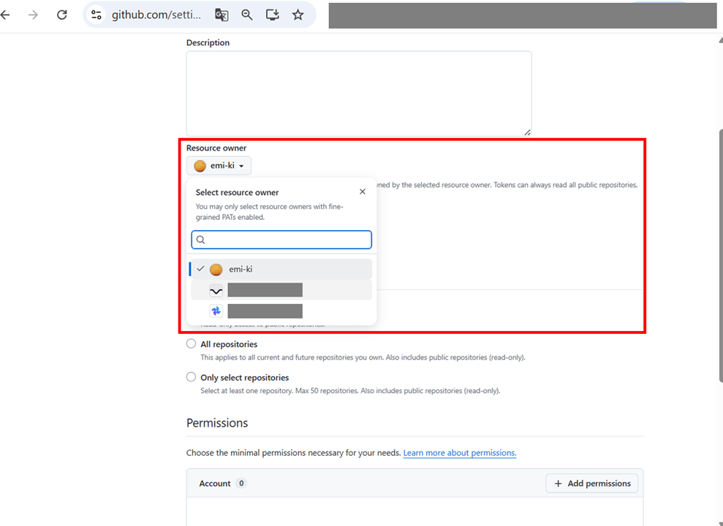This screenshot has width=723, height=526.
Task: Open the zoom magnifier icon
Action: pyautogui.click(x=247, y=15)
